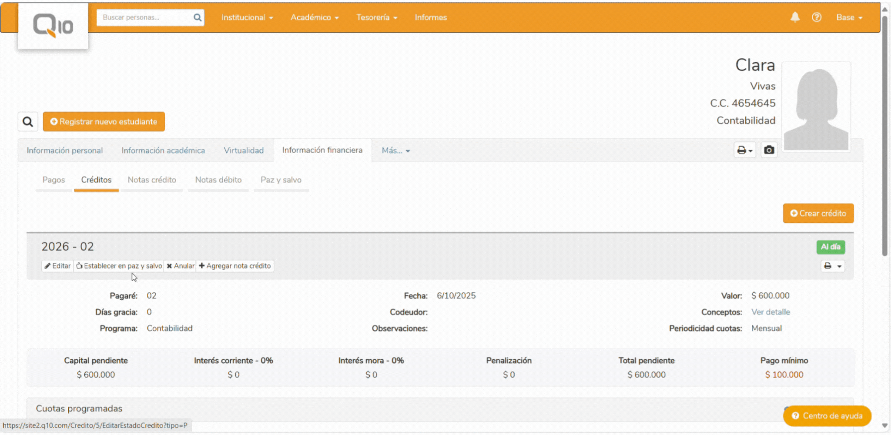This screenshot has width=891, height=435.
Task: Expand the Académico menu
Action: pos(314,17)
